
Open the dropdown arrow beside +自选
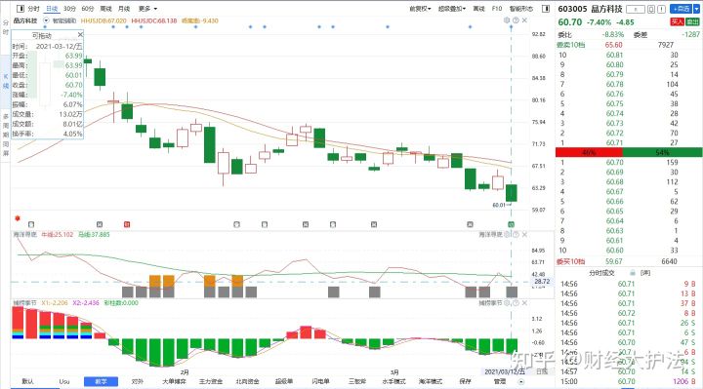(x=696, y=9)
